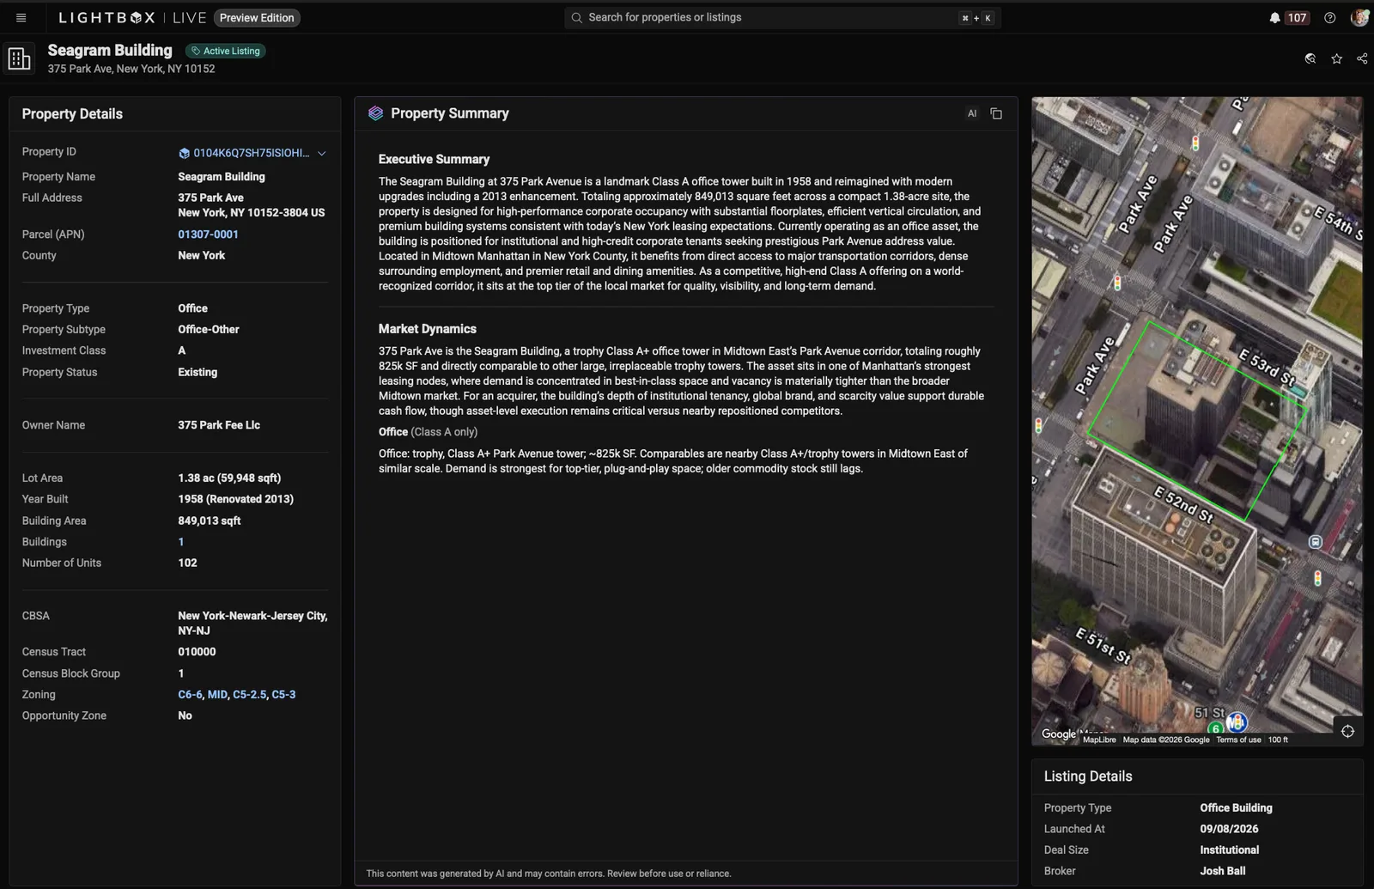Click the Google logo on map
1374x889 pixels.
click(1058, 734)
